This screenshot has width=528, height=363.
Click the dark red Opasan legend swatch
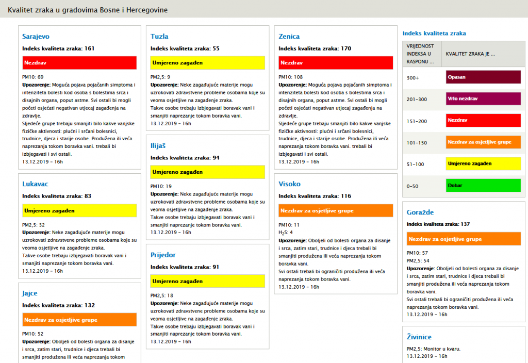click(483, 77)
